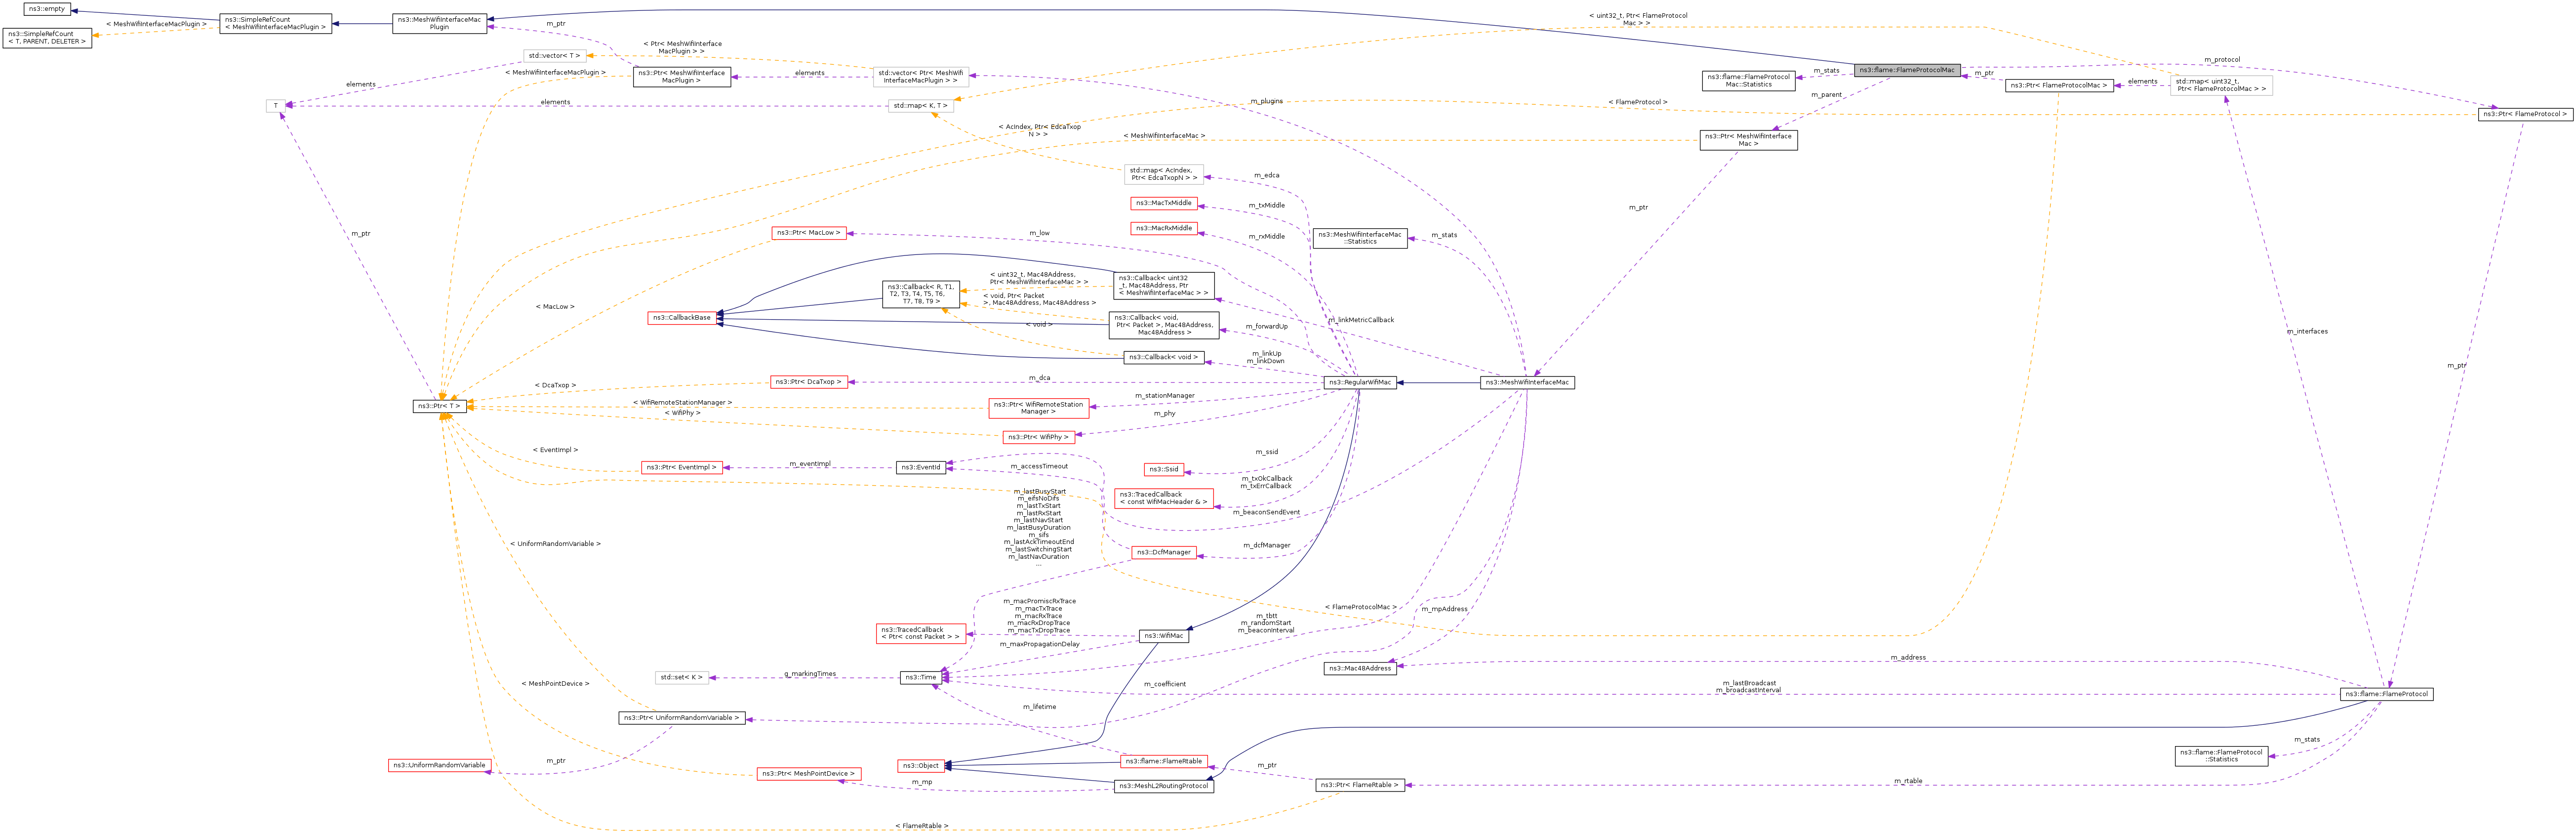Image resolution: width=2576 pixels, height=833 pixels.
Task: Click TracedCallback< Ptr< const Packet > > node
Action: pyautogui.click(x=920, y=633)
